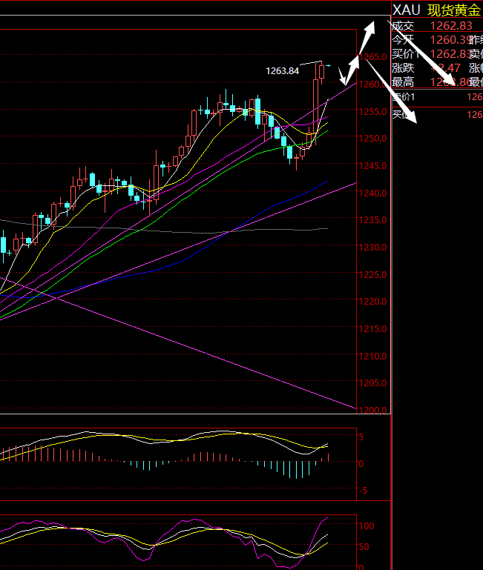This screenshot has width=483, height=570.
Task: Click the 1255.0 price axis label
Action: [373, 112]
